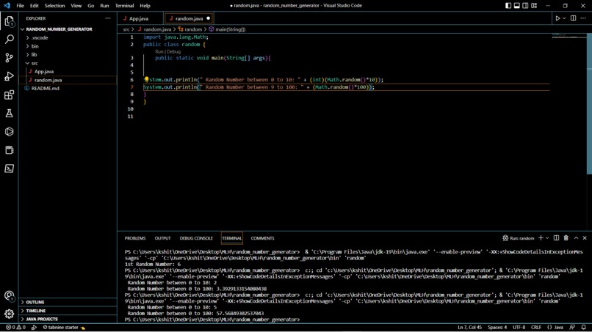This screenshot has height=332, width=592.
Task: Open Explorer Views and More Actions ellipsis
Action: [x=108, y=18]
